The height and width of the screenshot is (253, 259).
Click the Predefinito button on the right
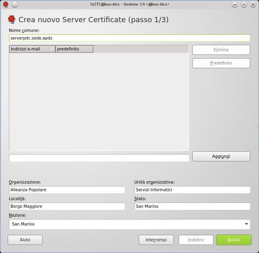221,63
